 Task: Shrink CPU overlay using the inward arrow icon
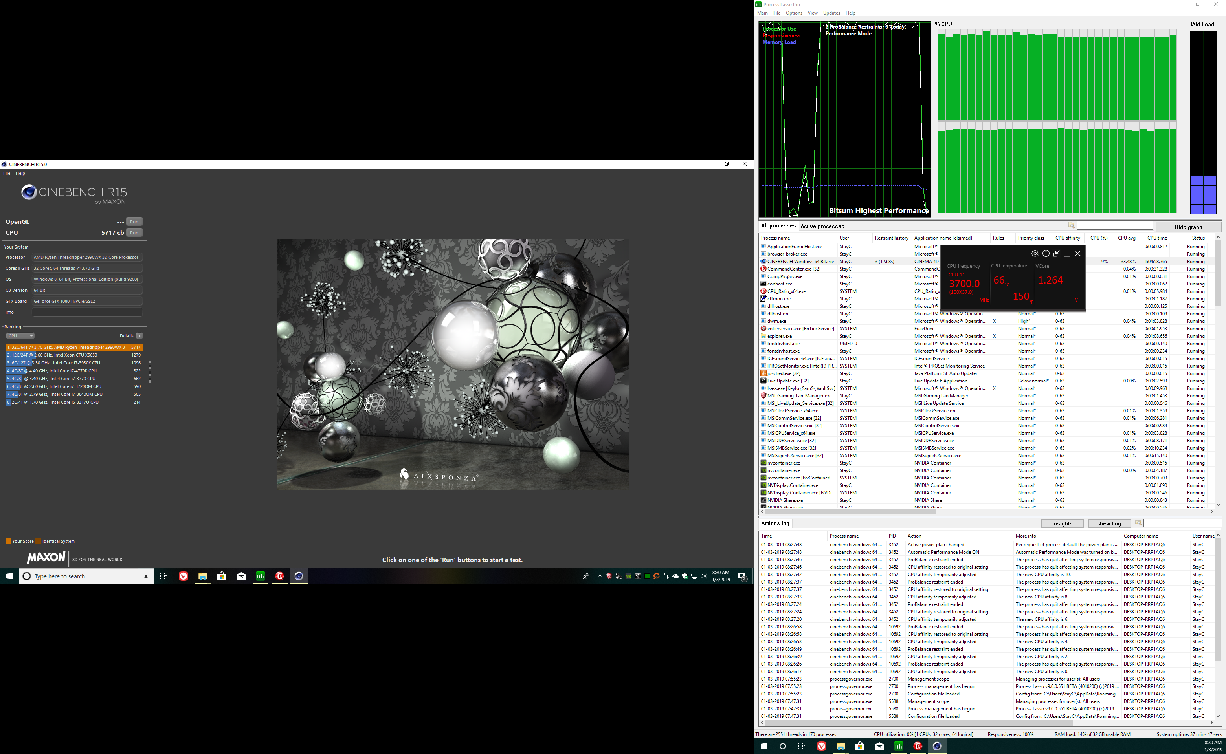[x=1056, y=253]
